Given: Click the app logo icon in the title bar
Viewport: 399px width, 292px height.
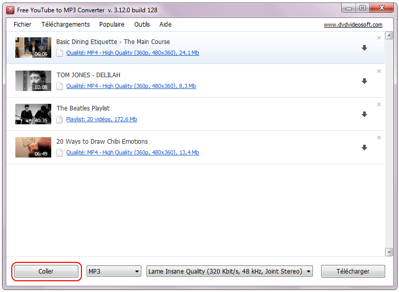Looking at the screenshot, I should pos(10,10).
